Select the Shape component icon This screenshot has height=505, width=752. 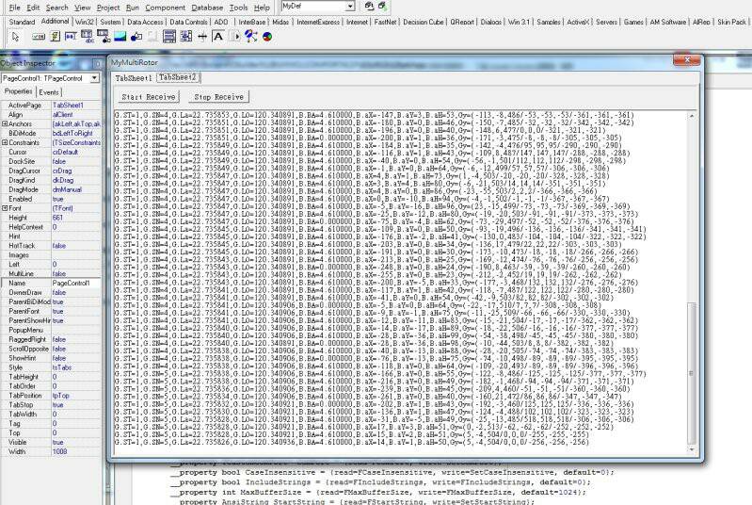(136, 37)
